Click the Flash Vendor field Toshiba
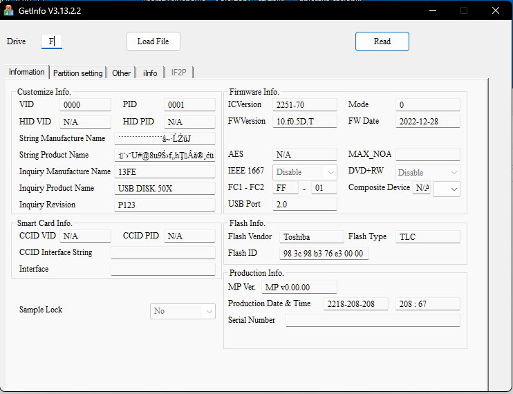The image size is (513, 394). [x=311, y=237]
